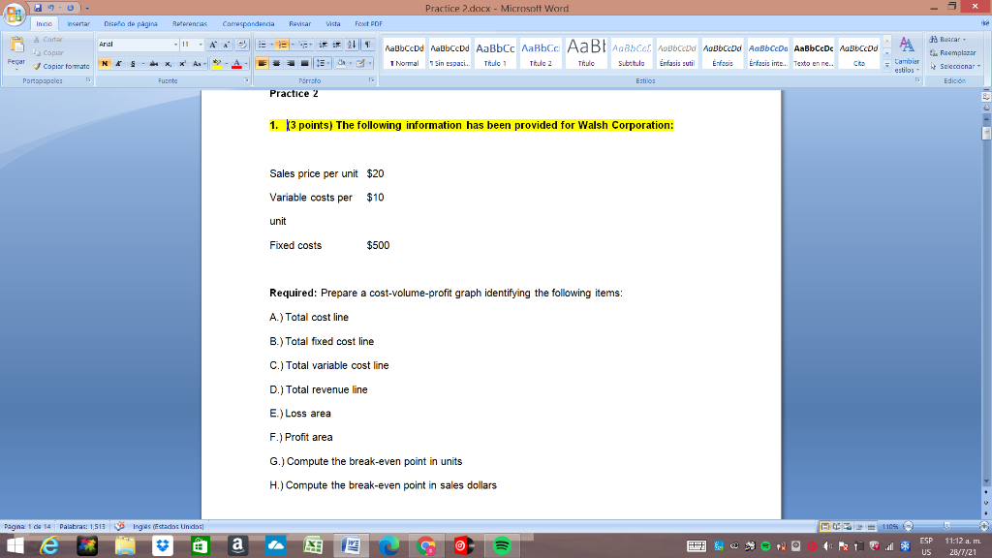The width and height of the screenshot is (992, 558).
Task: Click the Grow Font icon
Action: pos(212,44)
